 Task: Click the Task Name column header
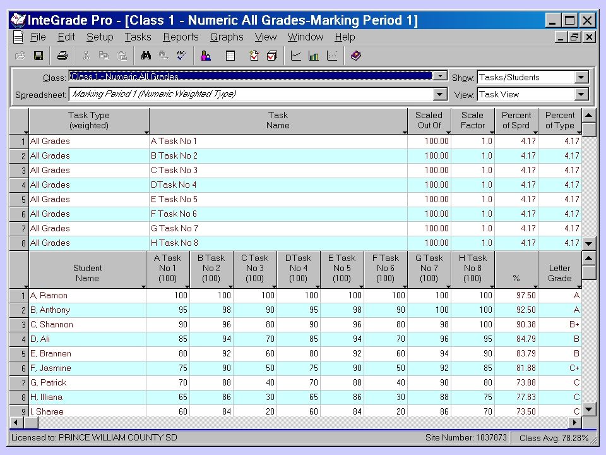click(278, 121)
